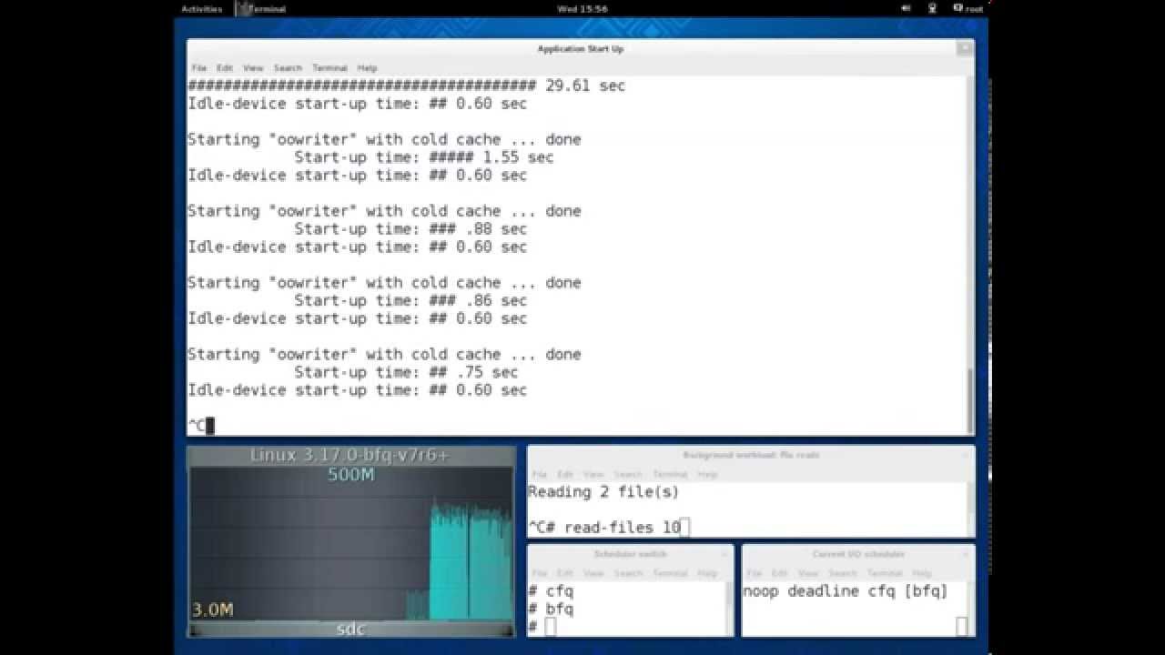Viewport: 1165px width, 655px height.
Task: Click the accessibility icon in top bar
Action: [932, 9]
